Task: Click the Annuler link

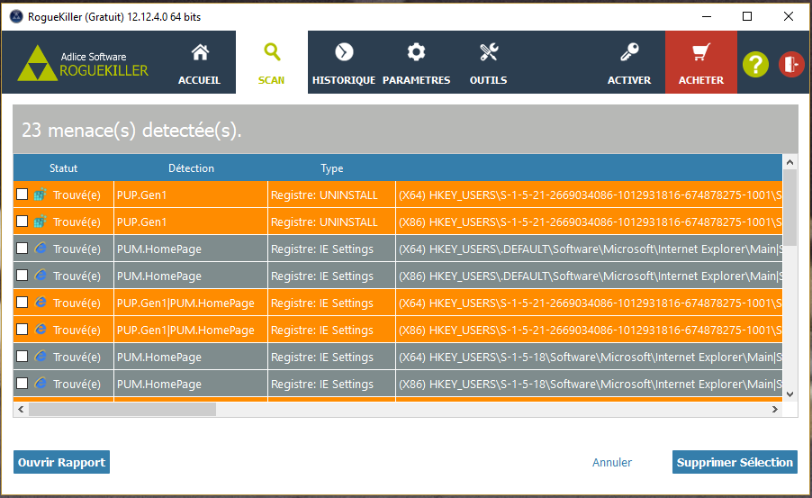Action: click(x=612, y=462)
